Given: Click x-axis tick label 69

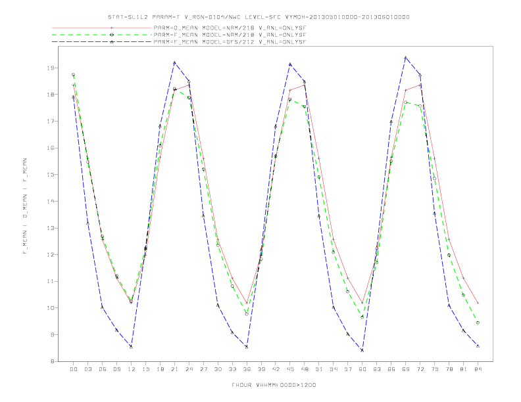Looking at the screenshot, I should tap(406, 369).
